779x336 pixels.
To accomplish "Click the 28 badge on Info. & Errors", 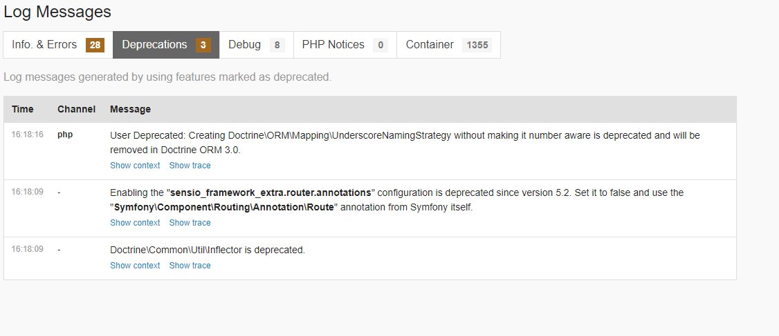I will tap(95, 46).
